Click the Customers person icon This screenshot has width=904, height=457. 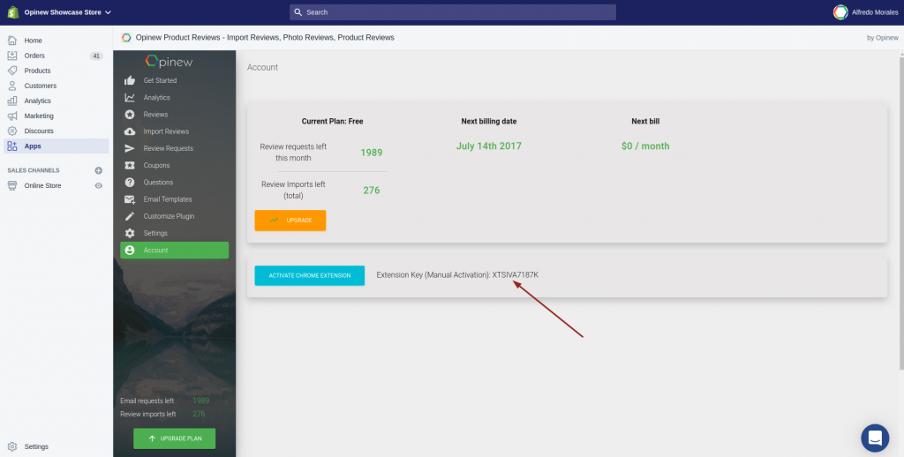coord(12,86)
